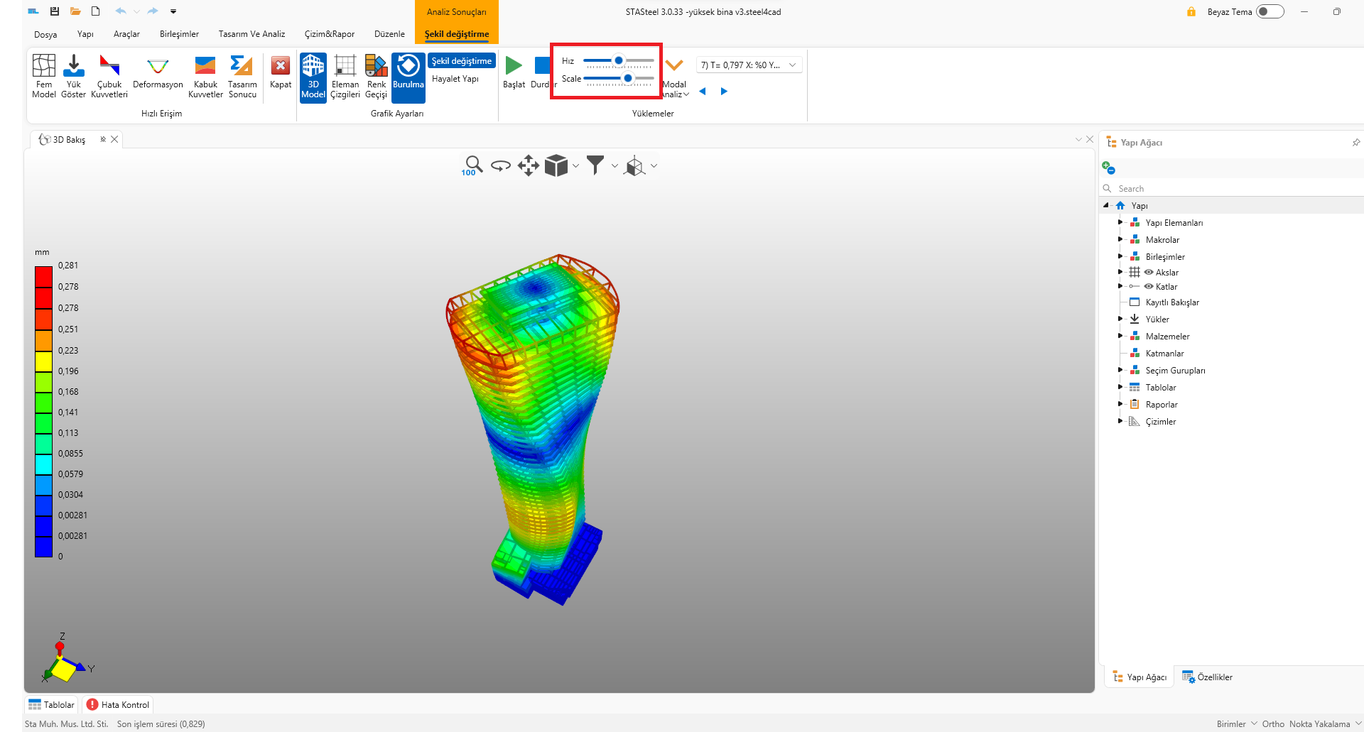Adjust the Hız slider handle
Viewport: 1364px width, 732px height.
[619, 61]
